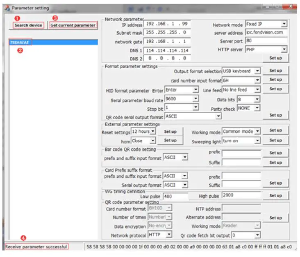The width and height of the screenshot is (300, 257).
Task: Click the Get current parameter button
Action: click(x=73, y=25)
